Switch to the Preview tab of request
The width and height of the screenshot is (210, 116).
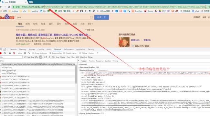92,61
